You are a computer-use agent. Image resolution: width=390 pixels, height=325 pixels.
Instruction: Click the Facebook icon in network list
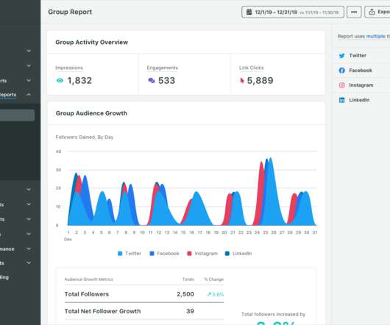click(342, 71)
